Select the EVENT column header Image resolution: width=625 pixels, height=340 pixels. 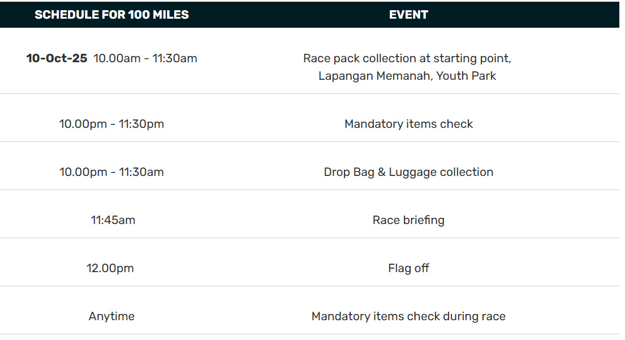pos(408,15)
